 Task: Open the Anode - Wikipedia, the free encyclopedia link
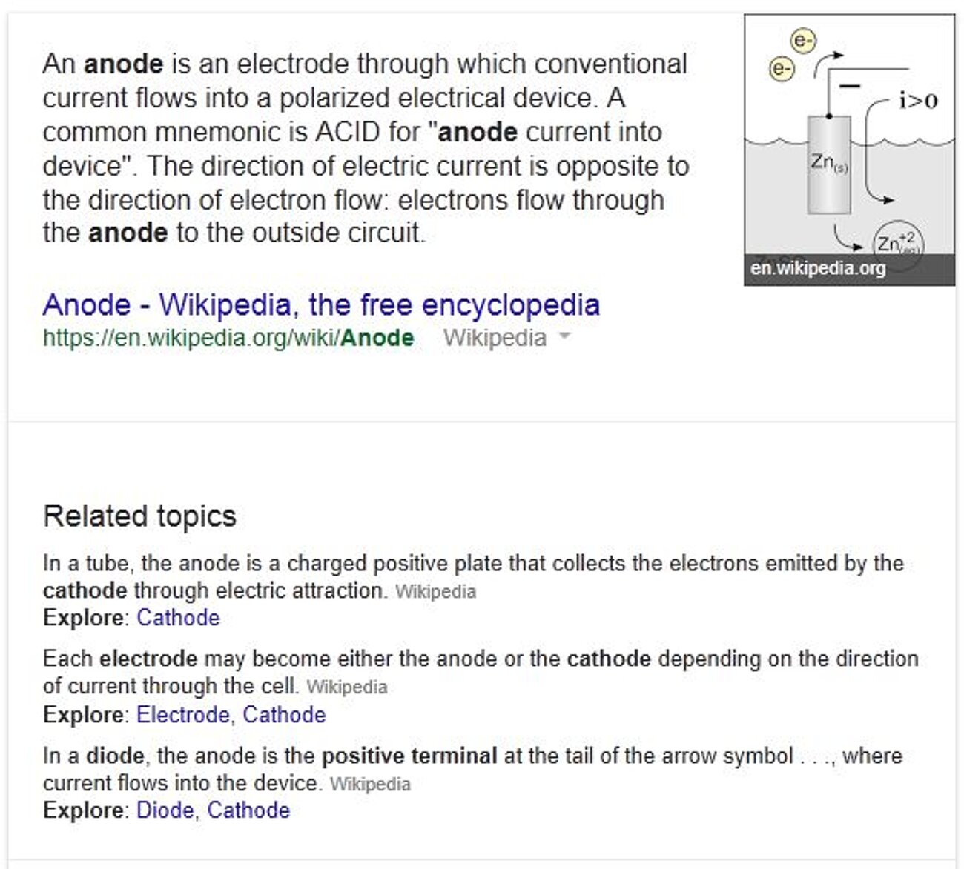320,304
